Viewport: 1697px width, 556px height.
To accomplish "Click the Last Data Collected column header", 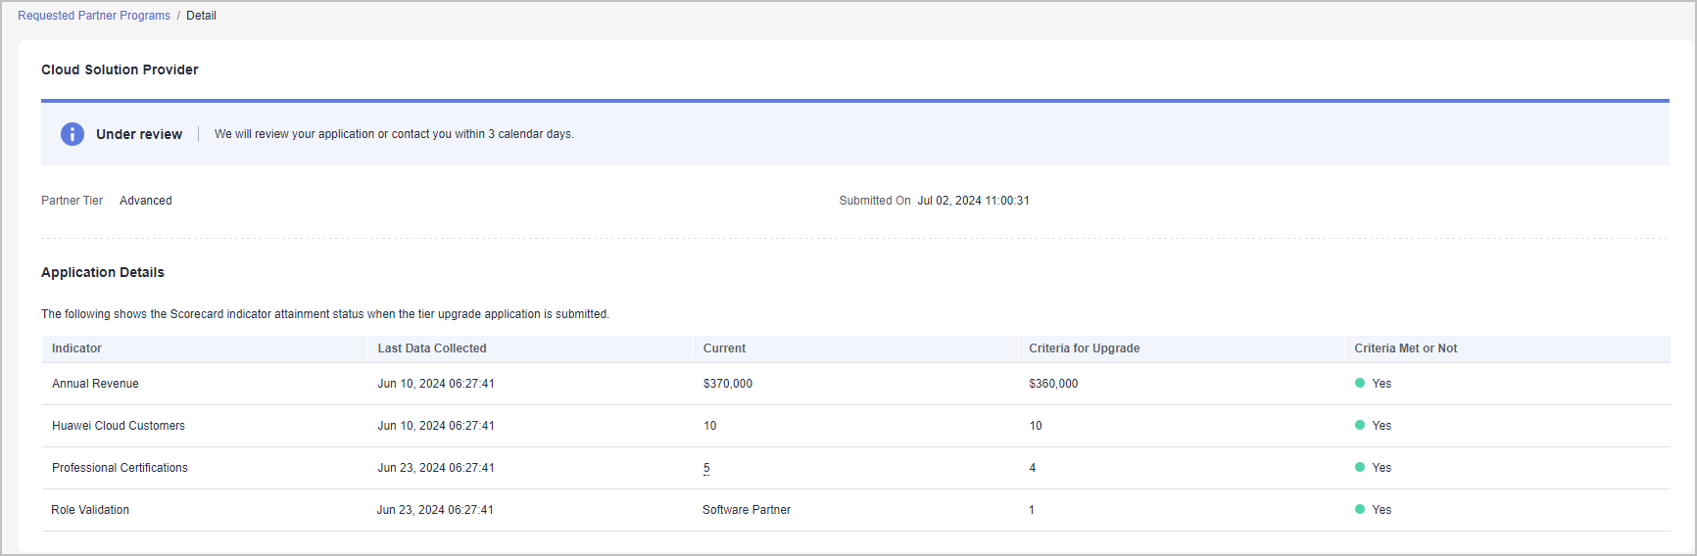I will [x=432, y=348].
